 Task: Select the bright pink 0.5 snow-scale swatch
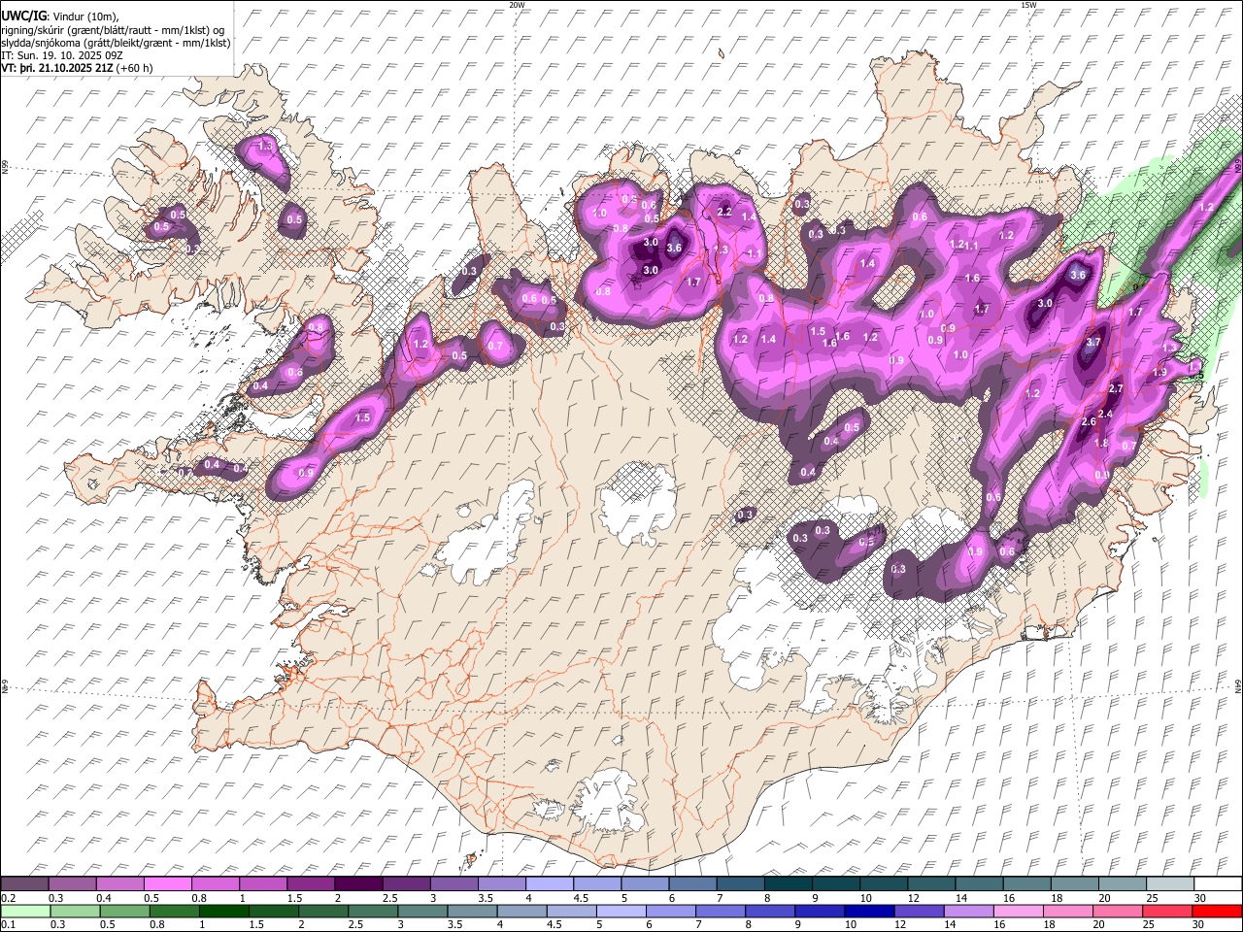[167, 884]
